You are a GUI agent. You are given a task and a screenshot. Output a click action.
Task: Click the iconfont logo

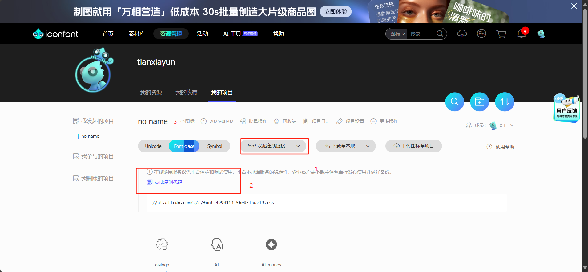click(x=55, y=34)
